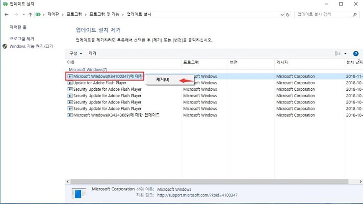
Task: Open the 구성 organize dropdown
Action: (x=76, y=53)
